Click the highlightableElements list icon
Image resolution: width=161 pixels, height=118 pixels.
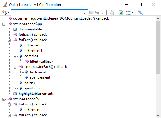15,94
